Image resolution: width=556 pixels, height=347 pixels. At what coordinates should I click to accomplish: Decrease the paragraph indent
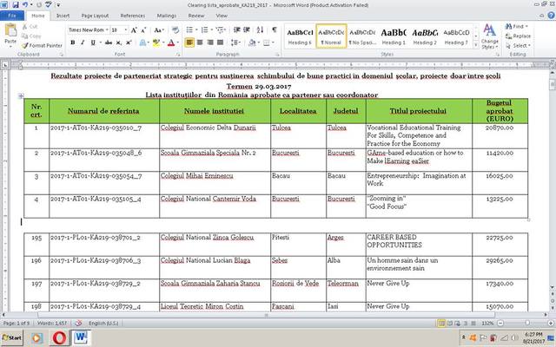click(x=237, y=30)
